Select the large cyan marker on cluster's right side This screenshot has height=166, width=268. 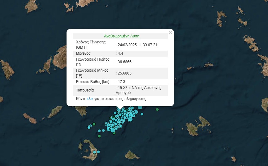[130, 119]
